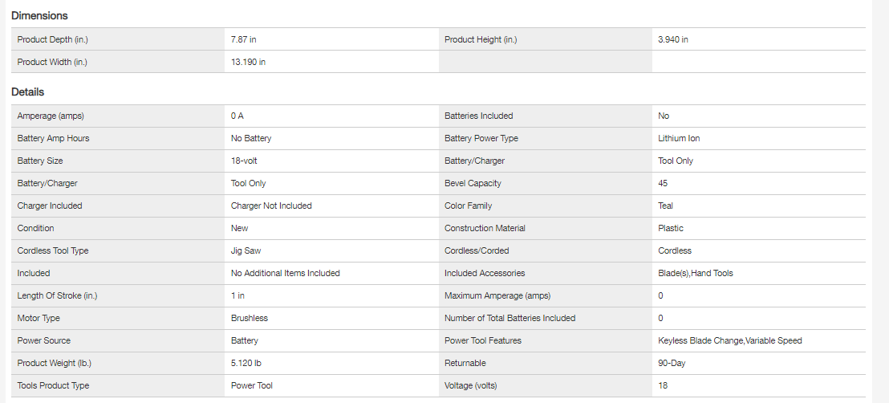889x403 pixels.
Task: Select the Product Height (in.) label
Action: 486,39
